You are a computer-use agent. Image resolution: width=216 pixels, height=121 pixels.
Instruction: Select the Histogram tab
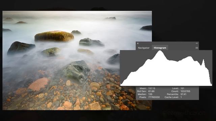click(160, 48)
